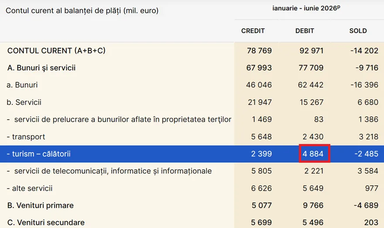Click the sold value -16 396
This screenshot has width=384, height=228.
(364, 85)
